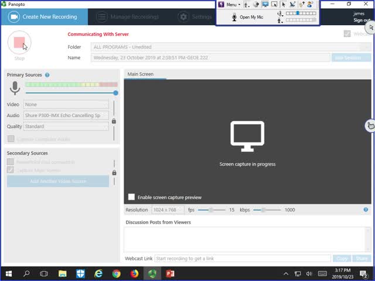Screen dimensions: 375x281
Task: Click the Webcast Link field
Action: (x=243, y=258)
